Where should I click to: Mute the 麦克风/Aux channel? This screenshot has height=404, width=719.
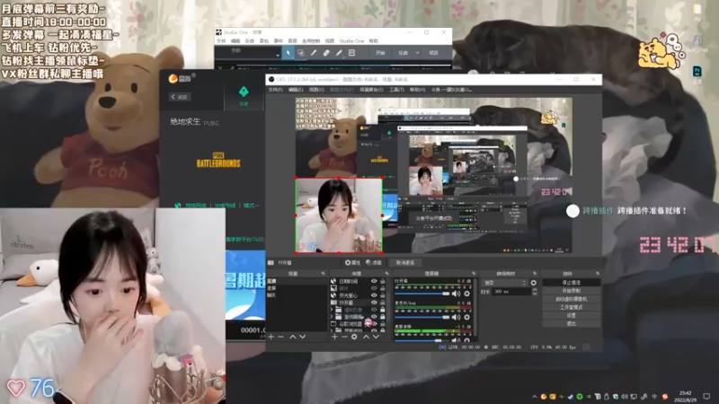pos(457,317)
